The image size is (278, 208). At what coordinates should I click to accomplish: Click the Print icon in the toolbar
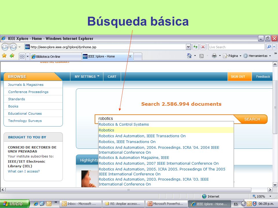[214, 56]
